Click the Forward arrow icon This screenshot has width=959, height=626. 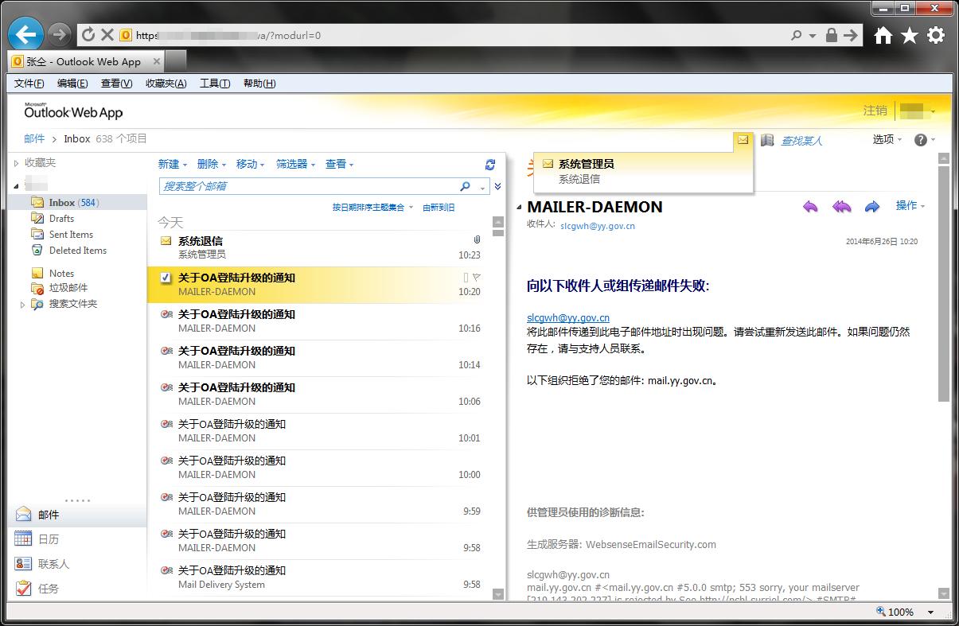[x=872, y=207]
